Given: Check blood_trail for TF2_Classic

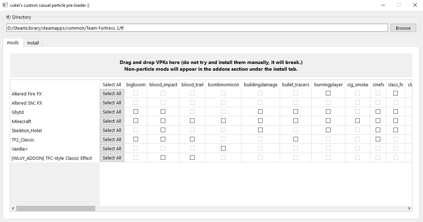Looking at the screenshot, I should (192, 139).
